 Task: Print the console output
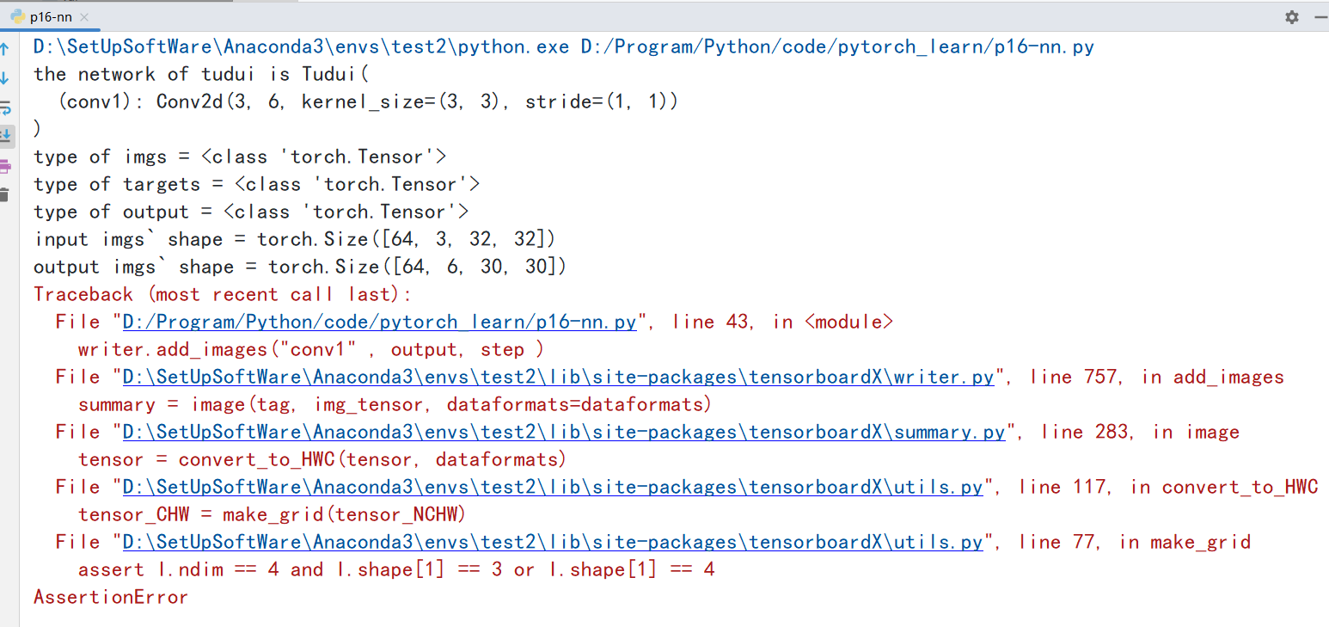pyautogui.click(x=5, y=165)
